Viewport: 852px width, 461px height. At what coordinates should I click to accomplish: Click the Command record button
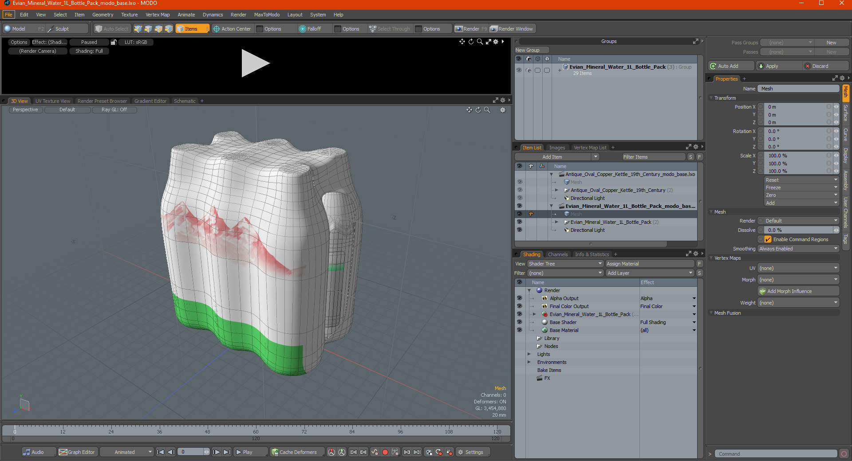(x=844, y=454)
